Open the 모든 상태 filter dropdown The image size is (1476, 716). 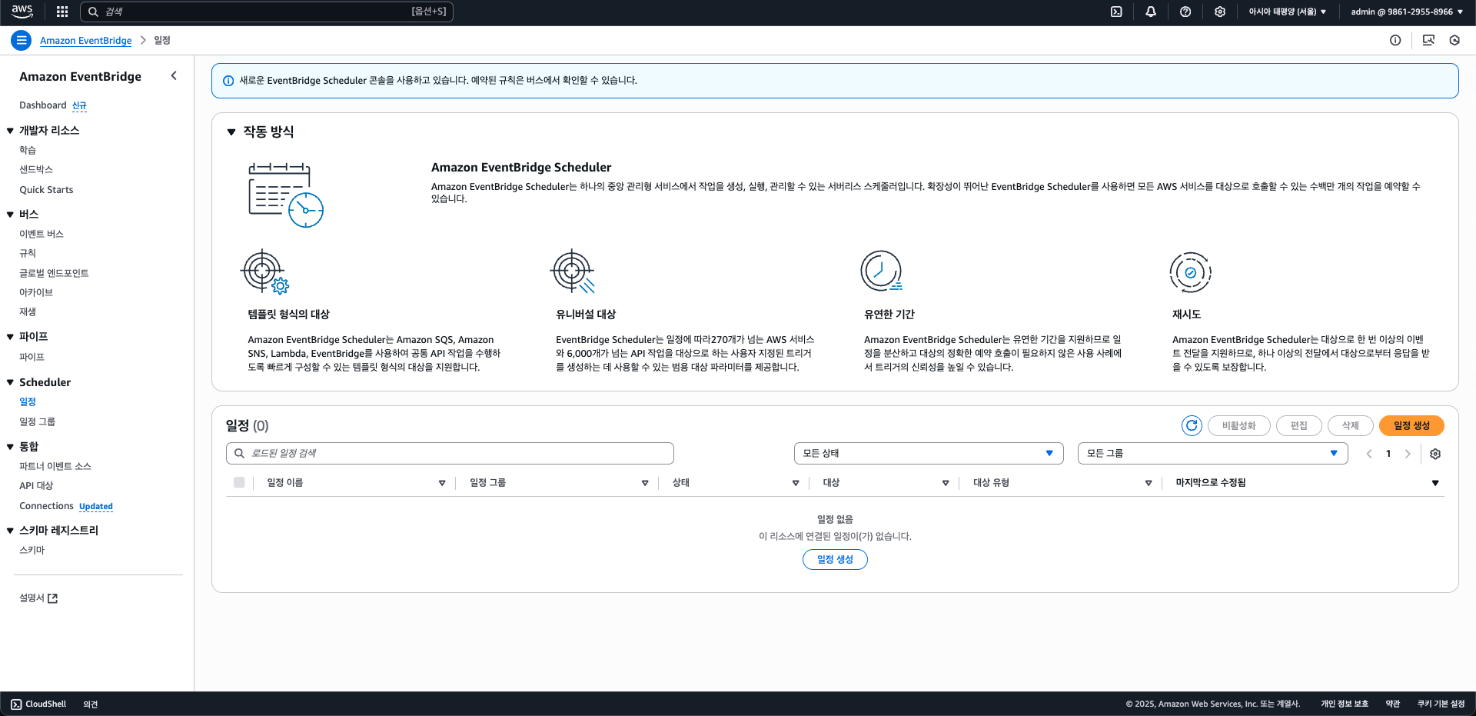click(929, 453)
